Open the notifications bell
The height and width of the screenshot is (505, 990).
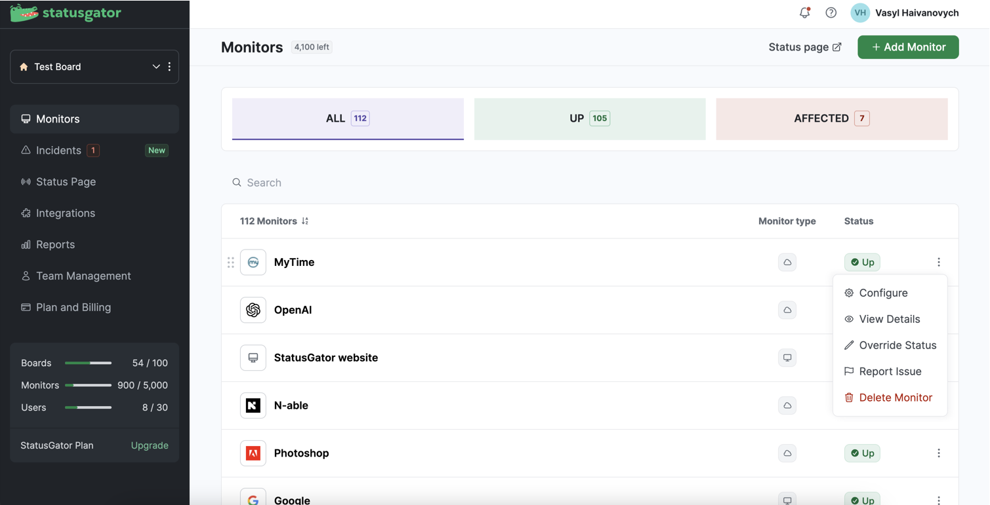pos(804,12)
